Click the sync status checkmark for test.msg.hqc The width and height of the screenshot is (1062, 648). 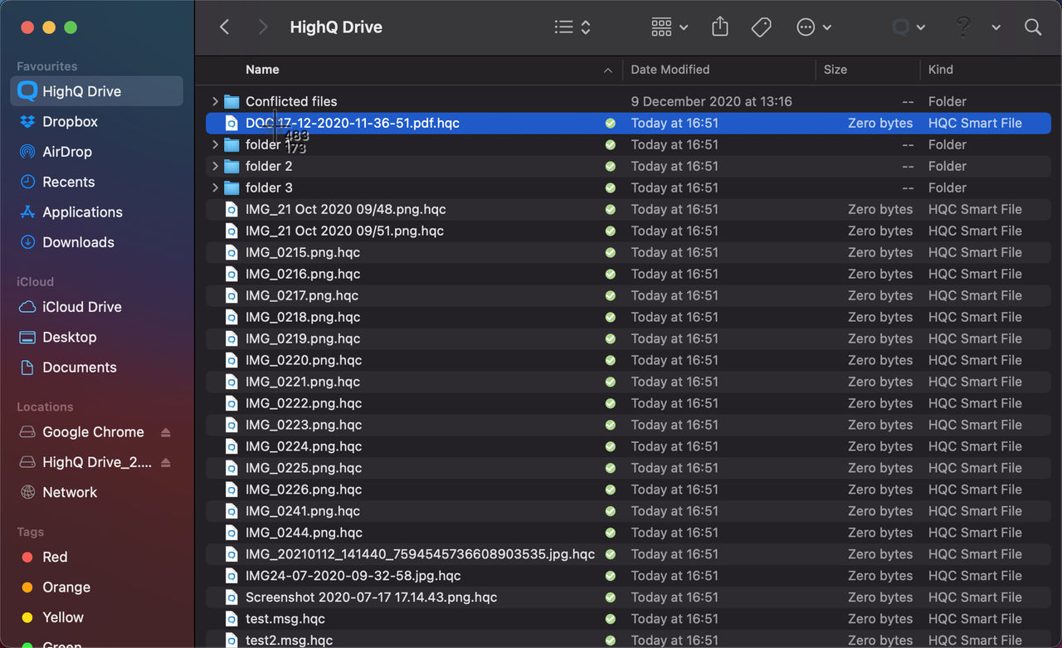click(x=611, y=619)
